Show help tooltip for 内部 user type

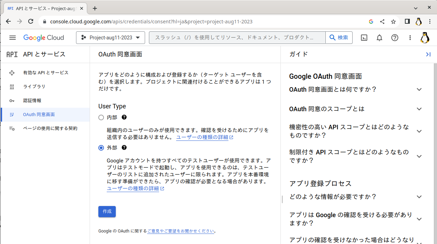[124, 117]
